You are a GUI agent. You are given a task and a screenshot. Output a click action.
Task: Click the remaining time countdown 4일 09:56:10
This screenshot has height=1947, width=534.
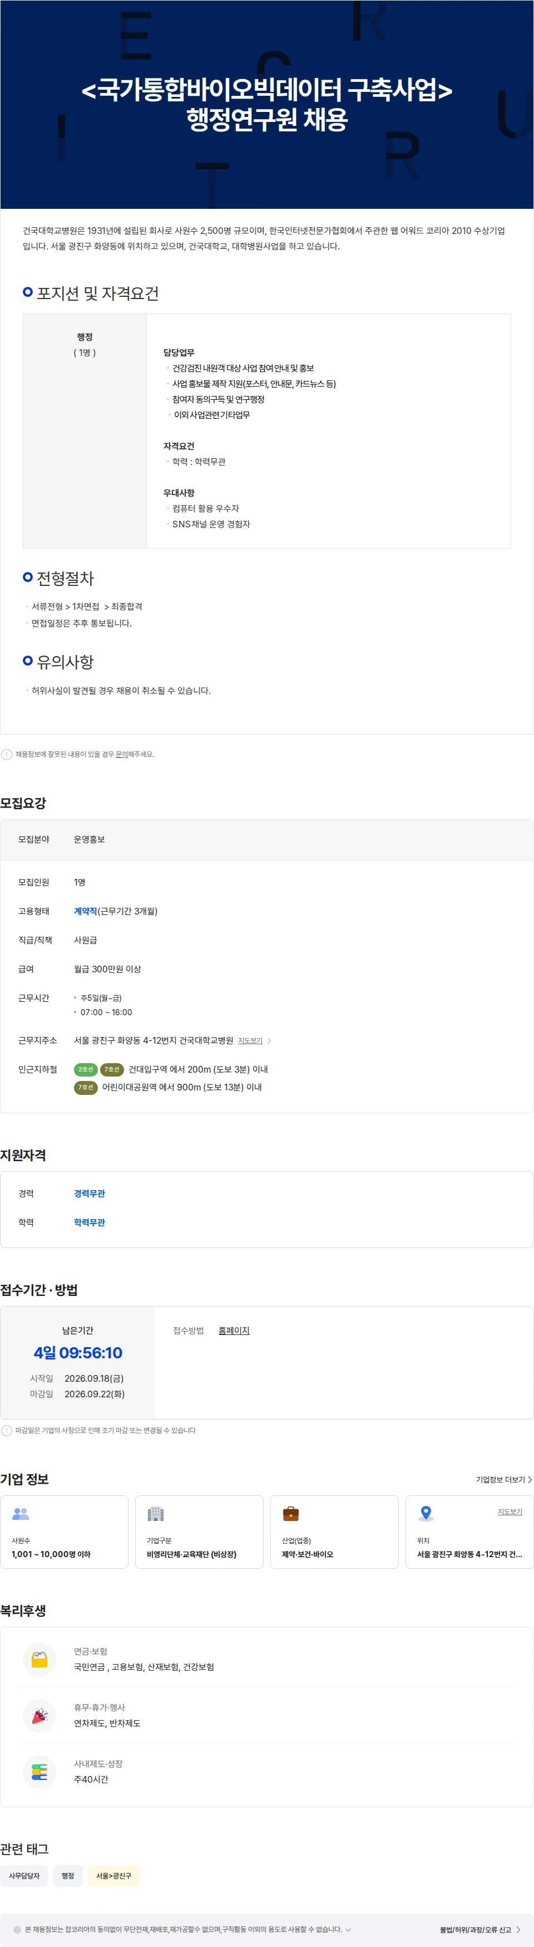(78, 1353)
